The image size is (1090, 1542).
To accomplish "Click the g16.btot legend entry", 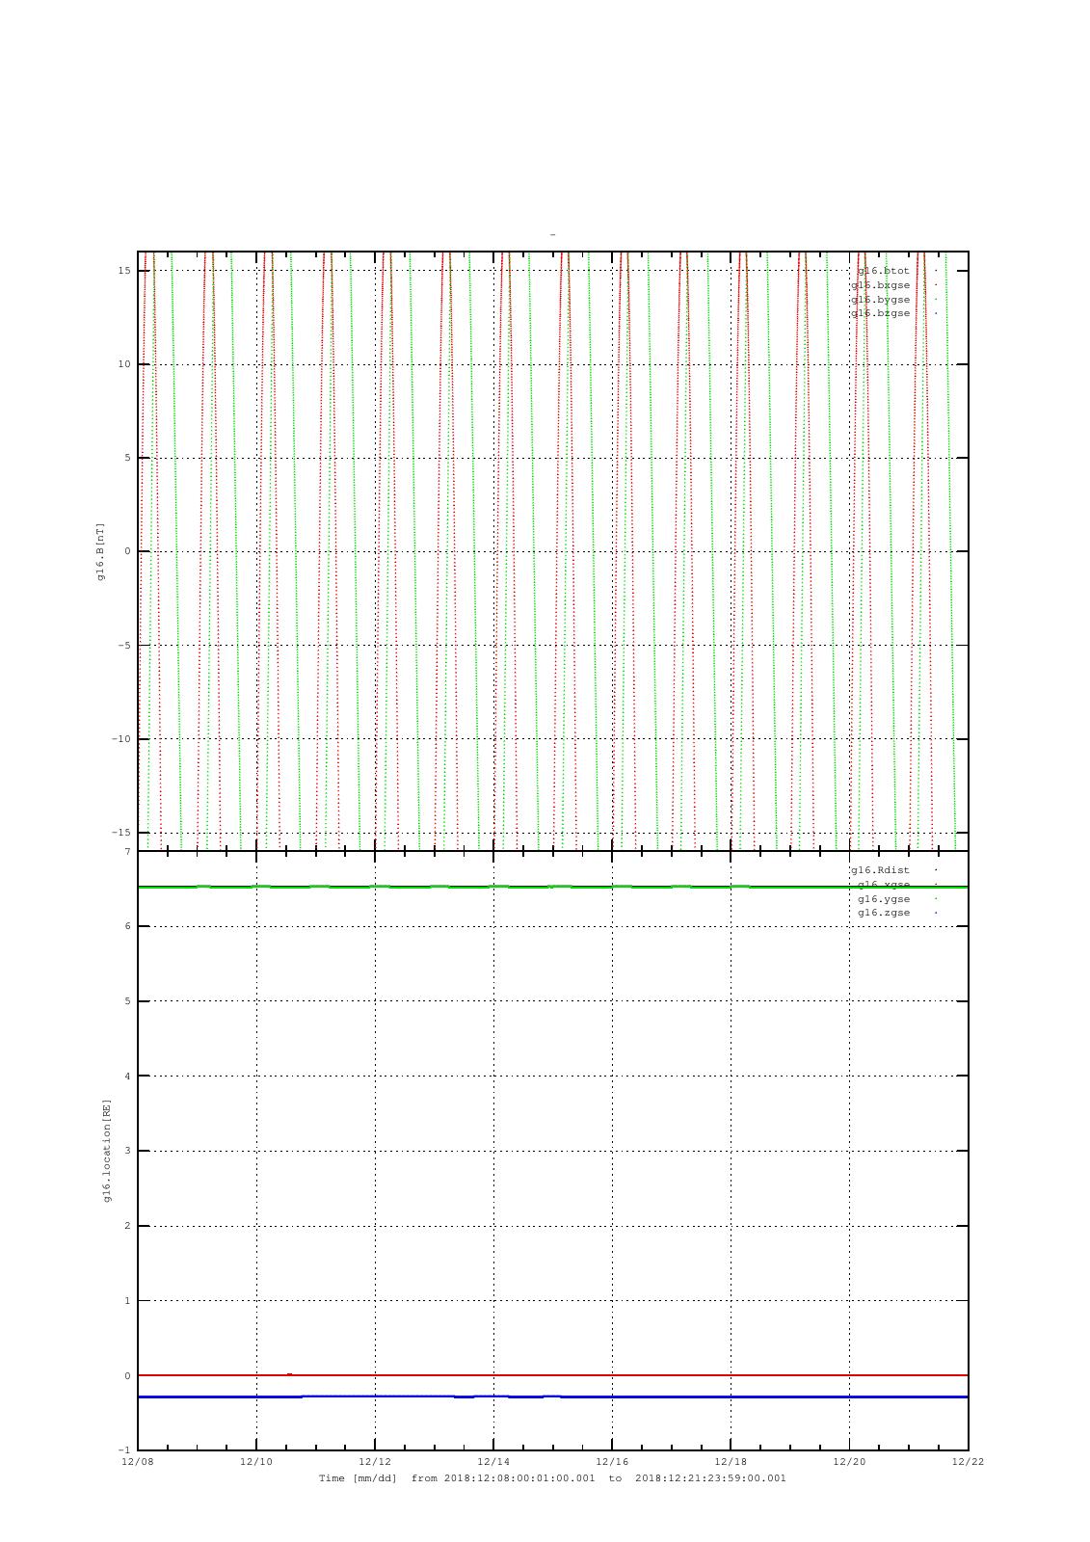I will pyautogui.click(x=883, y=271).
